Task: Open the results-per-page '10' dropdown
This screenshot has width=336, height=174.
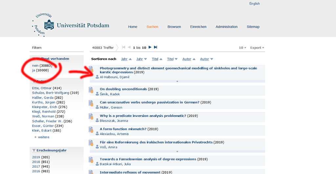Action: 242,48
